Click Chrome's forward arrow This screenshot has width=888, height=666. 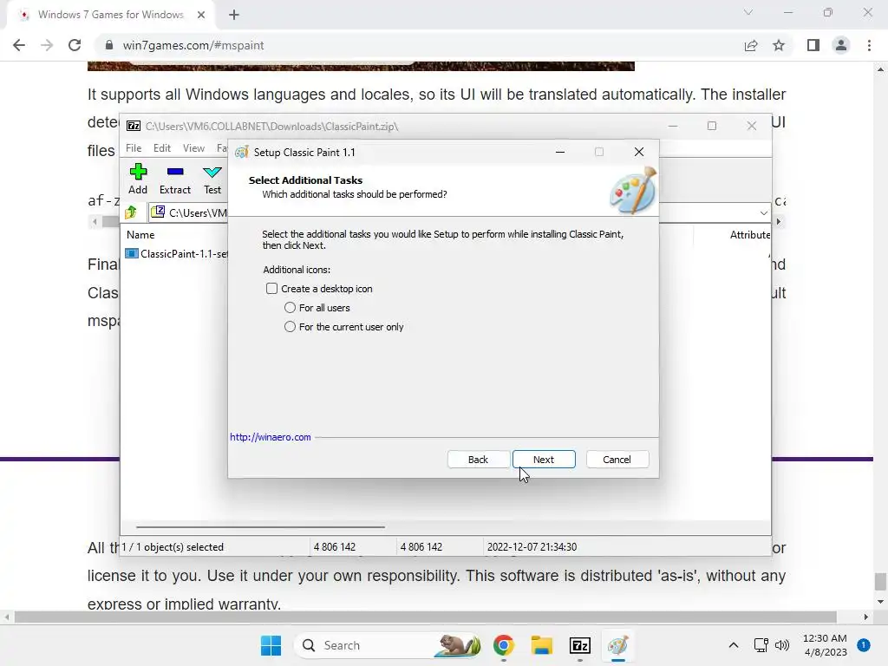tap(47, 45)
